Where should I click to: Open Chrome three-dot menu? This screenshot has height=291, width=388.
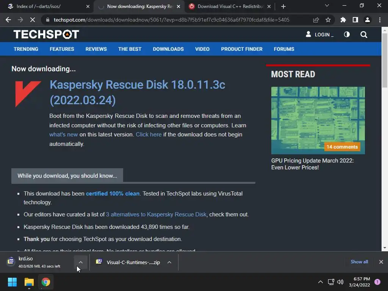380,20
